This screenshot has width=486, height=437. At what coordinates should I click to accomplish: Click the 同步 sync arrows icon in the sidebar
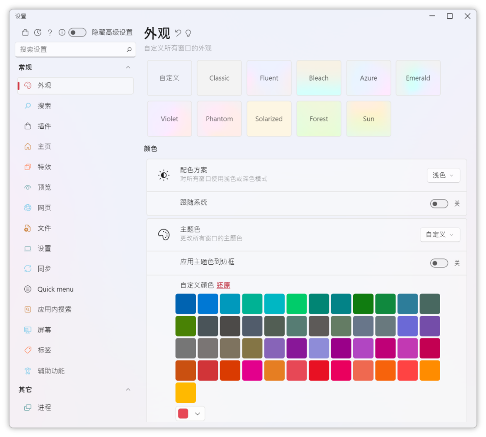pyautogui.click(x=27, y=269)
